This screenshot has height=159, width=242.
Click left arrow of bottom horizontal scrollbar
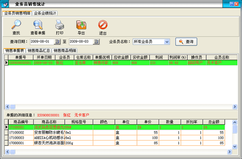[7, 152]
